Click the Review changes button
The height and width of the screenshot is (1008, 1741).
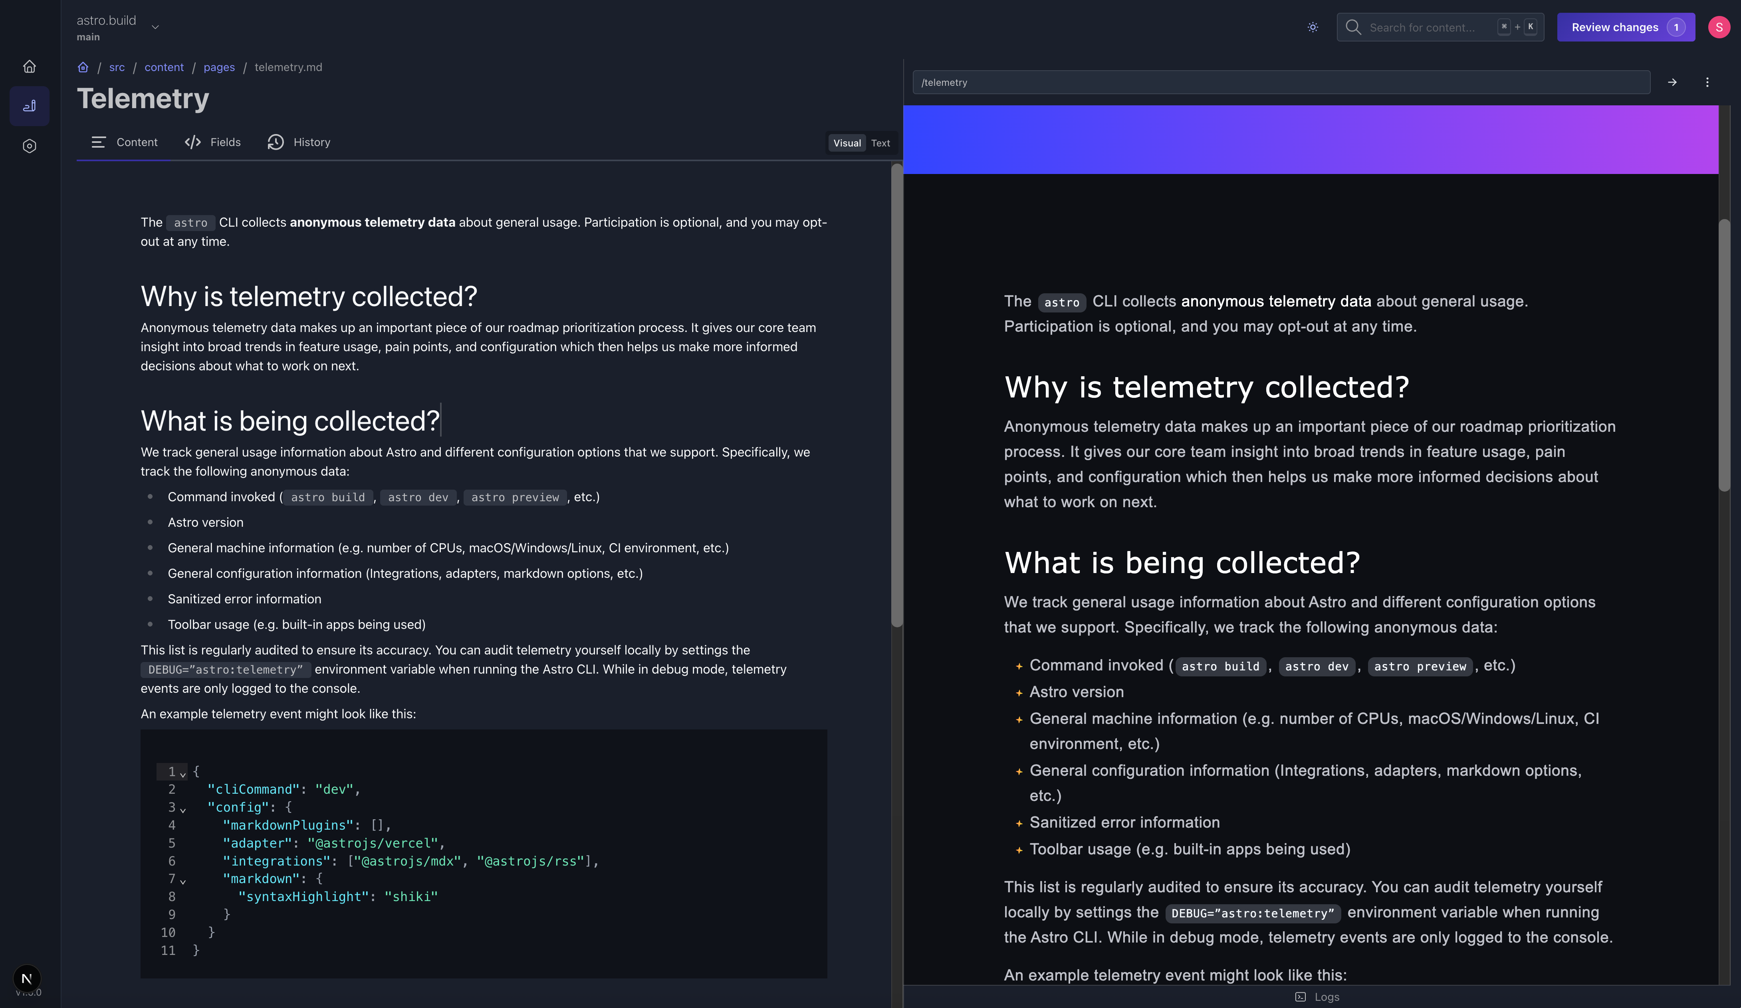[x=1626, y=27]
